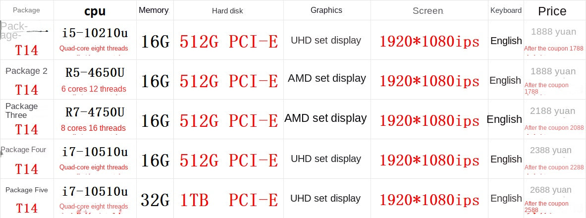The height and width of the screenshot is (218, 586).
Task: Click the 32G memory cell
Action: tap(155, 200)
